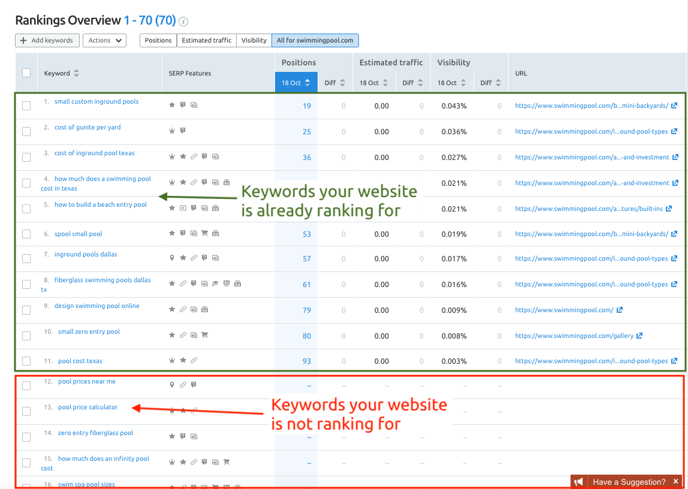688x489 pixels.
Task: Click the highlighted '18 Oct' Positions column sorter
Action: point(295,81)
